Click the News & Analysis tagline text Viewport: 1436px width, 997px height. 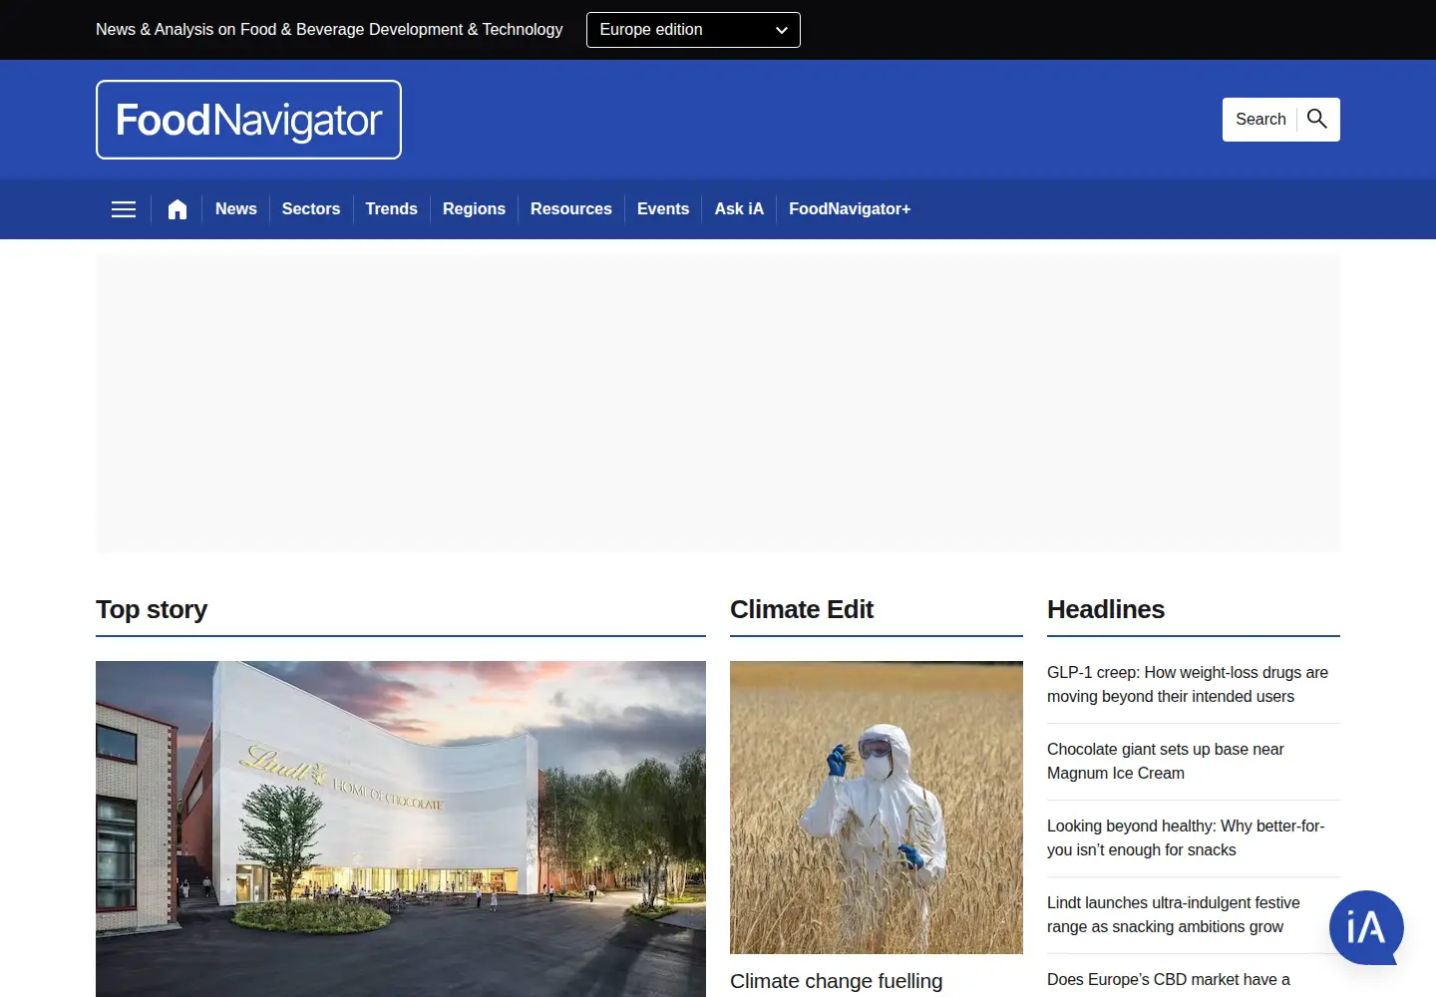[329, 30]
